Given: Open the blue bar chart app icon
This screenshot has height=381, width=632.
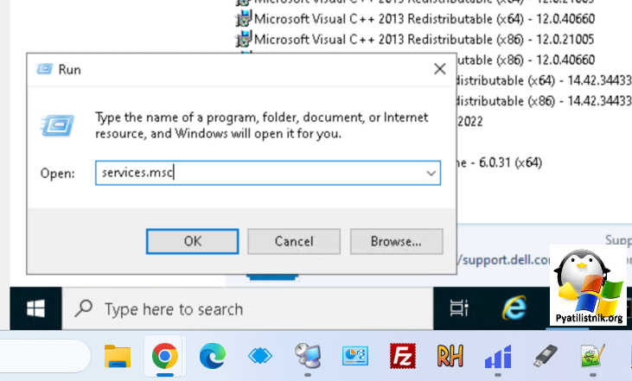Looking at the screenshot, I should click(x=498, y=356).
